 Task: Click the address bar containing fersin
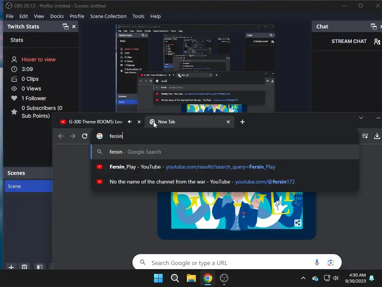coord(224,136)
